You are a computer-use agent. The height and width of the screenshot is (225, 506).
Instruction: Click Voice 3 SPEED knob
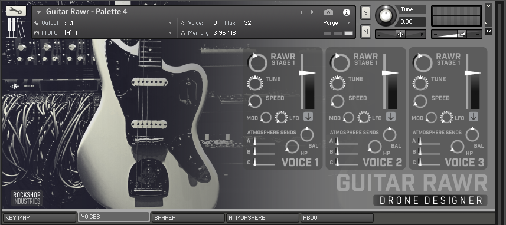pyautogui.click(x=420, y=101)
